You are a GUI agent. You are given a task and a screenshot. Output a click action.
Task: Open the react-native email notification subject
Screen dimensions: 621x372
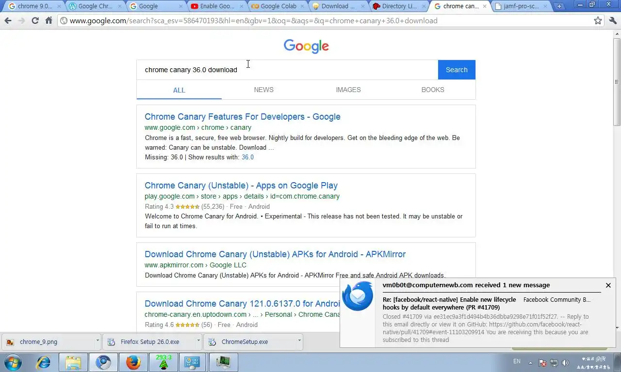[x=449, y=303]
